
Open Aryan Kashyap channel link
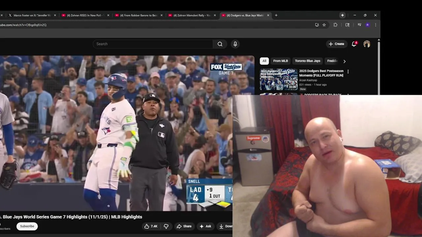[x=308, y=80]
